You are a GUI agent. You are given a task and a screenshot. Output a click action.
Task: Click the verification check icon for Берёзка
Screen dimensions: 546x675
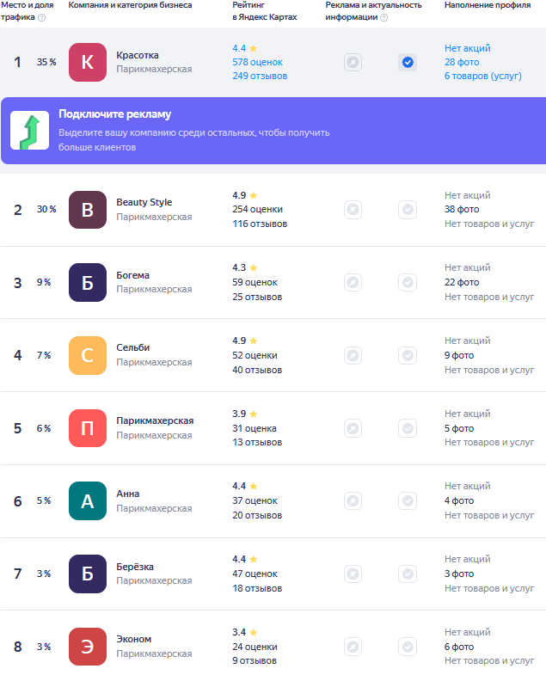pos(408,574)
